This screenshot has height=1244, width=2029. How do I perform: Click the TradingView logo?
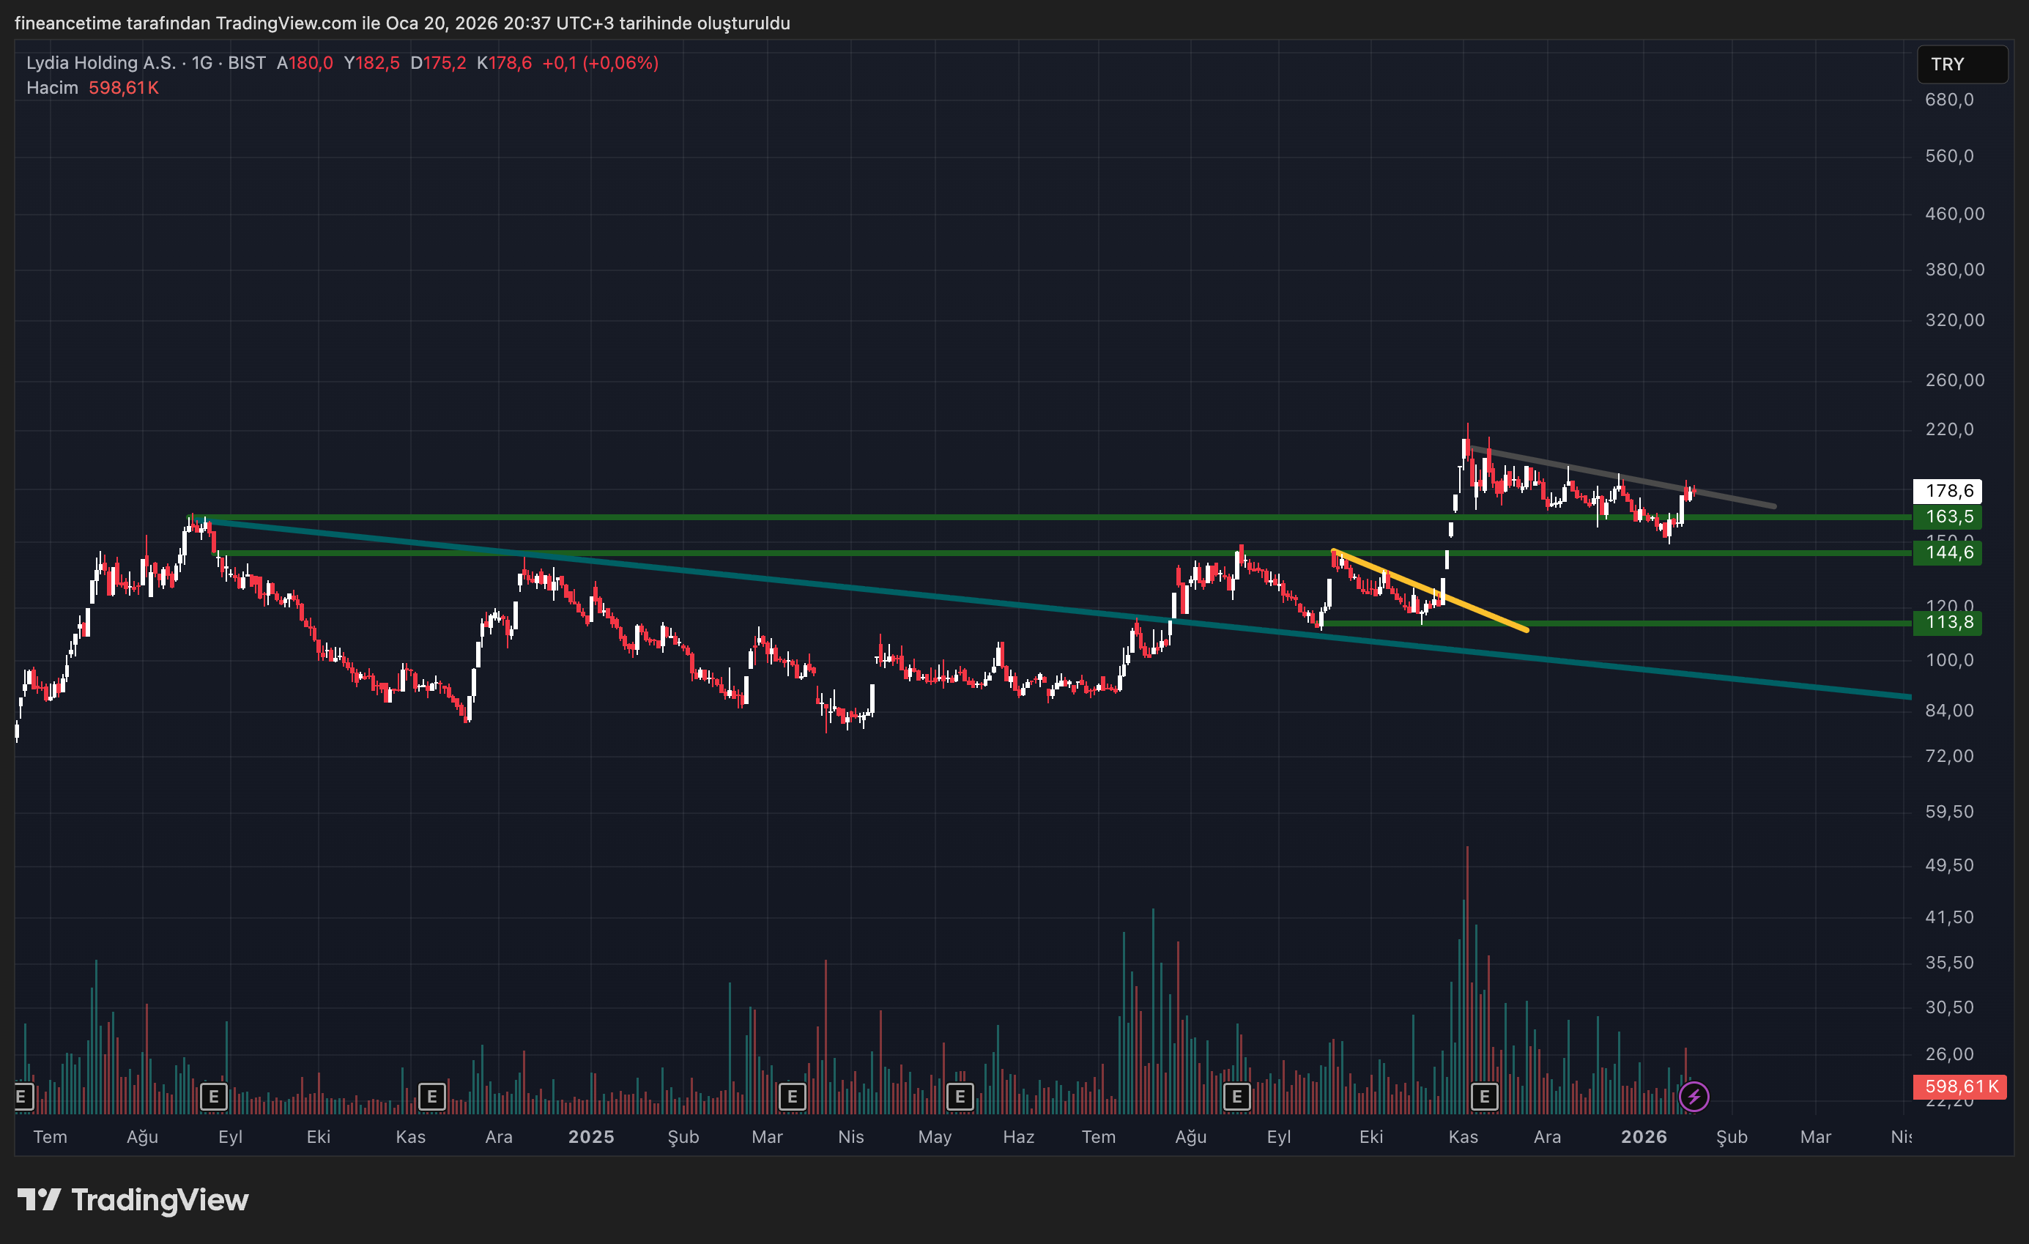coord(133,1200)
